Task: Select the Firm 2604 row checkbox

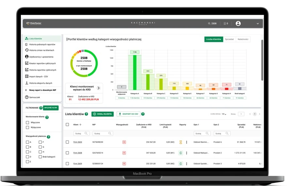Action: tap(67, 142)
